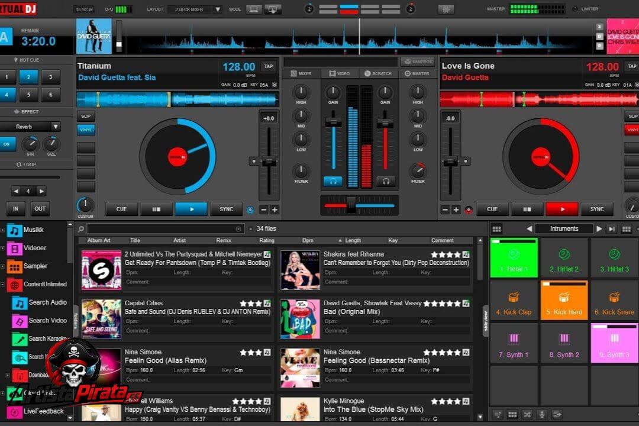Expand the Videoer tree node
This screenshot has height=426, width=639.
click(x=2, y=248)
